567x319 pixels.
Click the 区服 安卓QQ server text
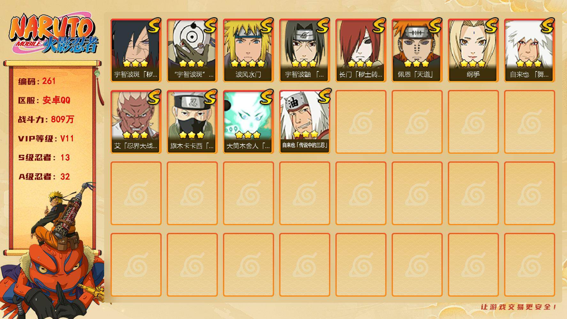(44, 100)
